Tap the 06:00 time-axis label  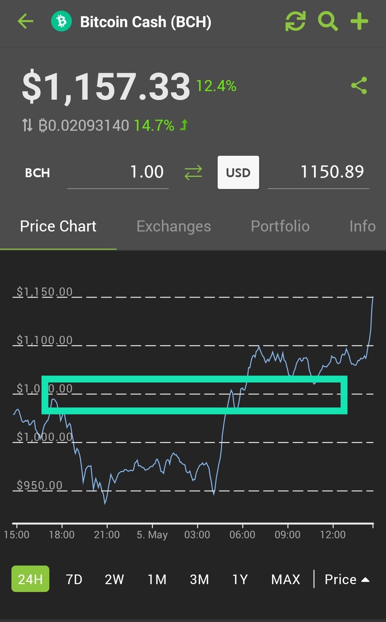pos(242,534)
